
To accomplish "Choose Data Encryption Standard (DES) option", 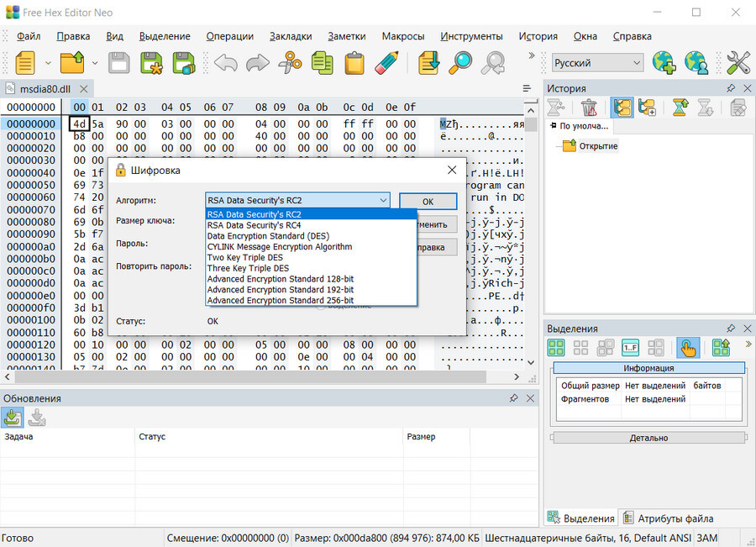I will click(311, 236).
